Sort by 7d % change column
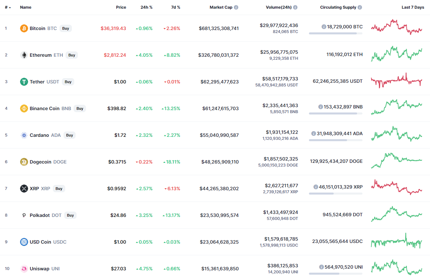430x279 pixels. pos(176,7)
